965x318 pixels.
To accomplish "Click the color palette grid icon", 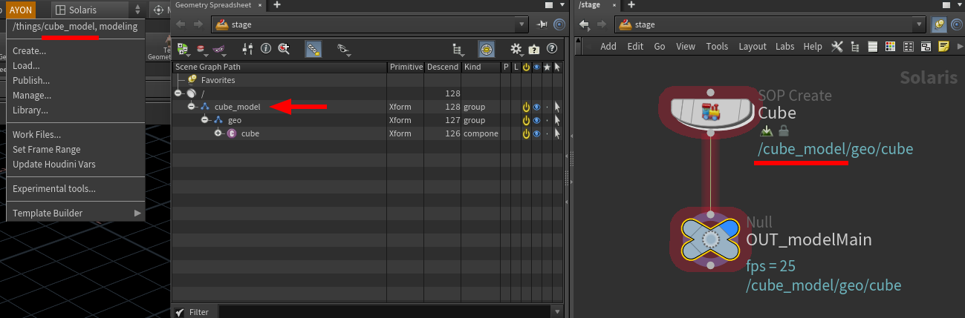I will 908,47.
